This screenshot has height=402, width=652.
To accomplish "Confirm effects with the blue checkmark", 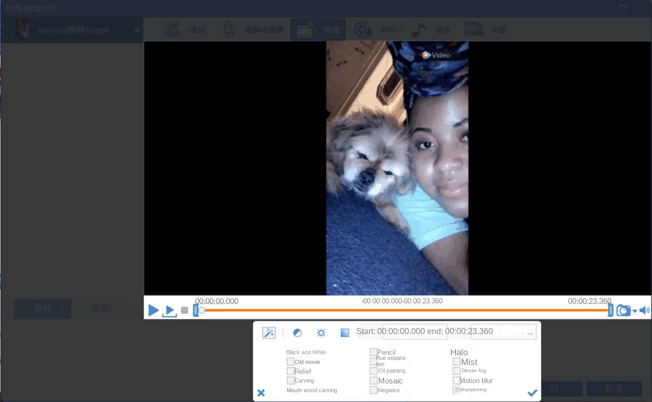I will [532, 393].
